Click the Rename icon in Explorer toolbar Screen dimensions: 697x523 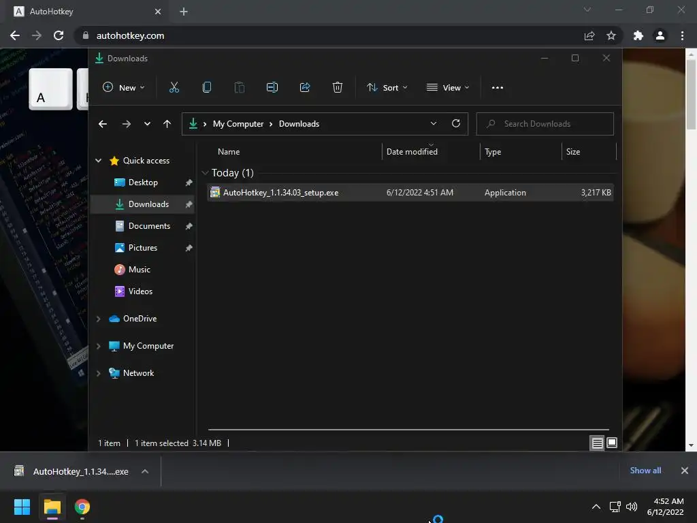click(272, 88)
